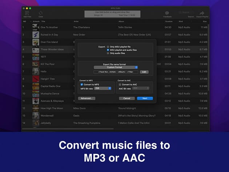Click the Title column header

pyautogui.click(x=43, y=21)
